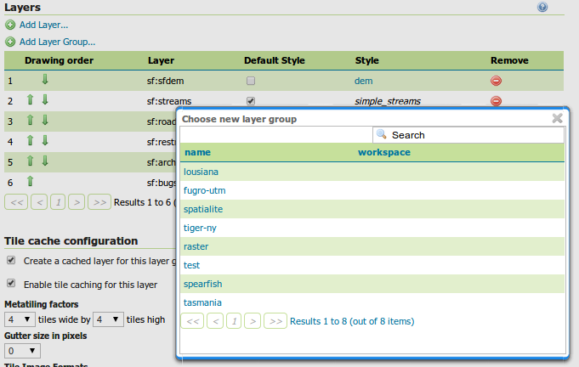Move row 5 layer up in drawing order
This screenshot has height=367, width=579.
pos(31,161)
